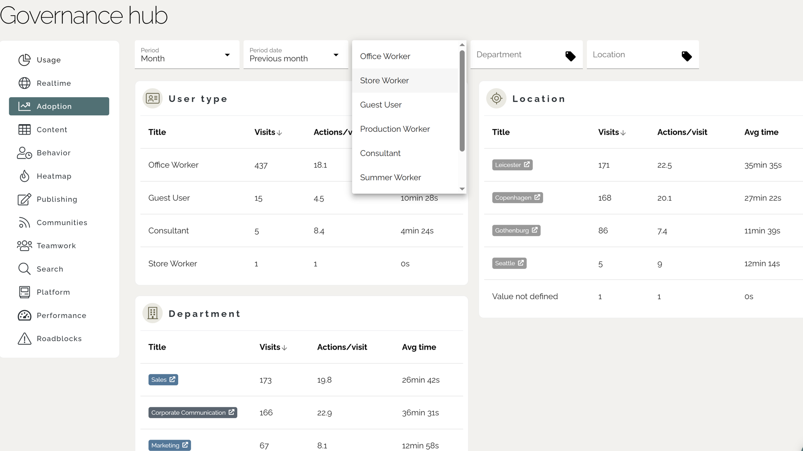Open the Department filter field
This screenshot has width=803, height=451.
point(527,55)
